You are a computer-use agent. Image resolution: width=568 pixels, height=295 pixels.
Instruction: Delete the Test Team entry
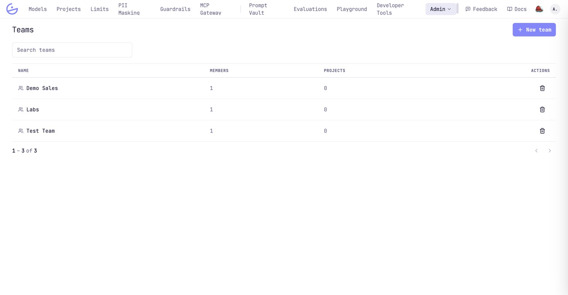(542, 131)
